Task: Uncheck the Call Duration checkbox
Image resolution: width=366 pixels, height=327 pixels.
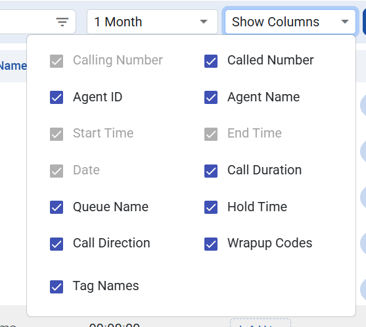Action: (211, 171)
